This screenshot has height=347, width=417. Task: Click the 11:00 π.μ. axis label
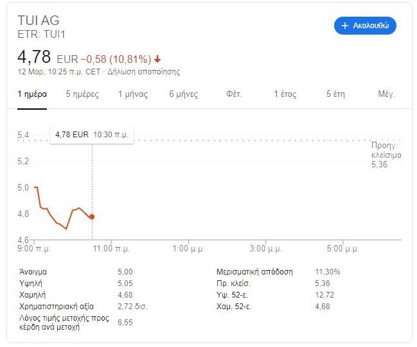[x=112, y=248]
